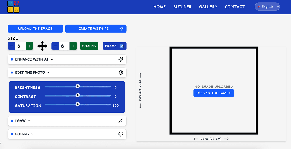Viewport: 291px width, 149px height.
Task: Go to the Gallery menu item
Action: [x=208, y=7]
